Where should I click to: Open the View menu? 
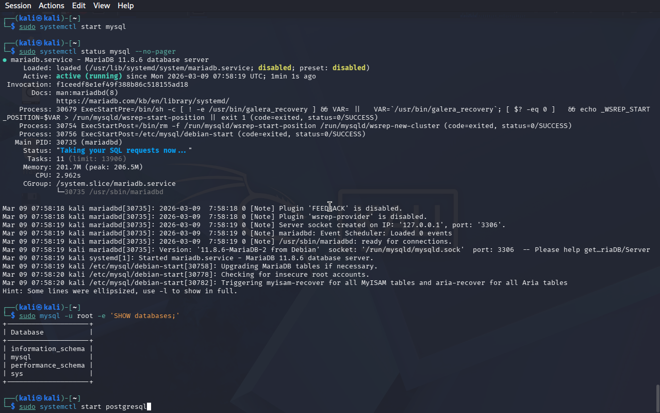click(x=102, y=6)
